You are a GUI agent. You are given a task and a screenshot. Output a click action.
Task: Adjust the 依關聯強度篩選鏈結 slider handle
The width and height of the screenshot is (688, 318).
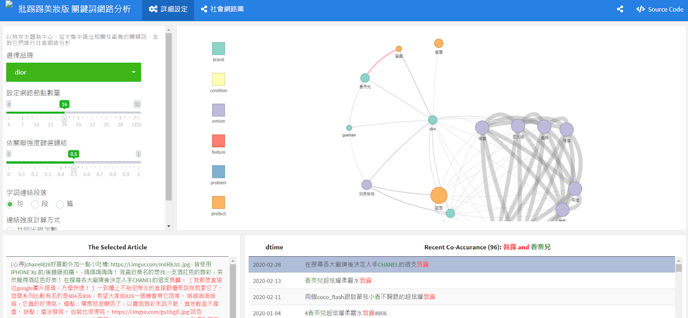pos(74,168)
